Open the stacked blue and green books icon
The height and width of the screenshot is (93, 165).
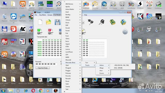tap(123, 22)
